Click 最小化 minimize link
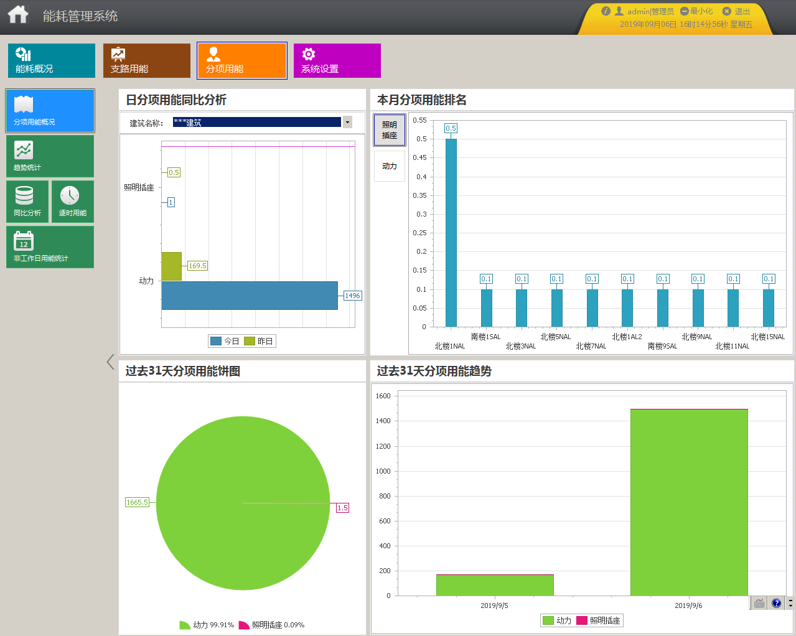This screenshot has height=636, width=796. tap(696, 11)
